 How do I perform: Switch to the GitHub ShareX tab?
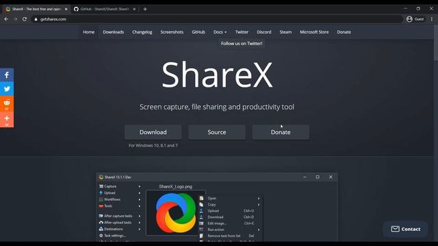[105, 9]
